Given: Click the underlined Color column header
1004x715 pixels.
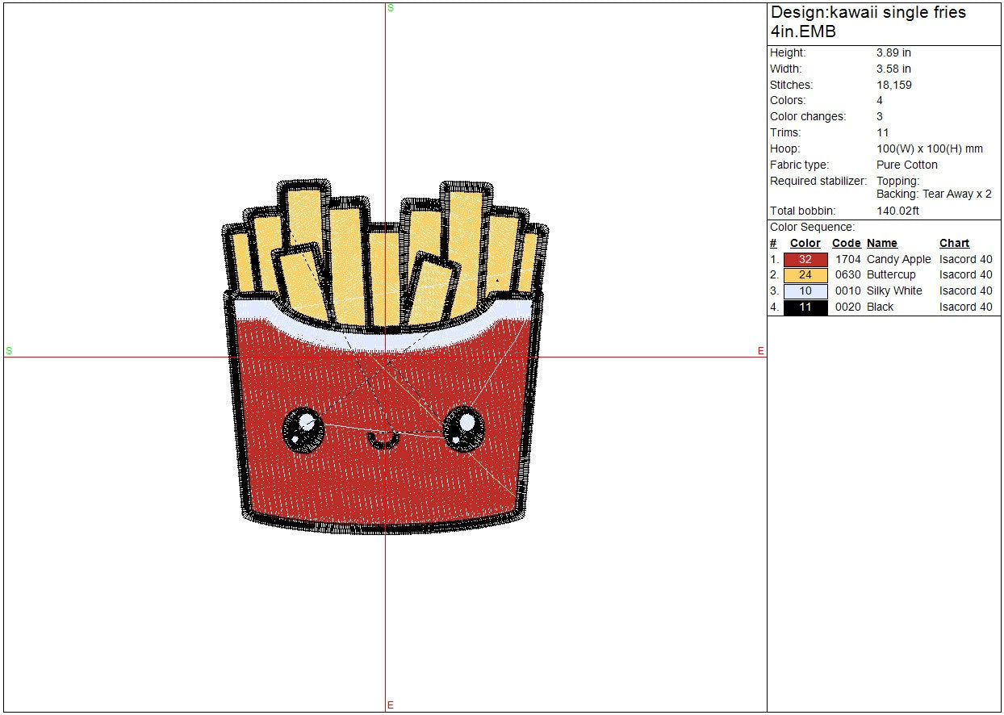Looking at the screenshot, I should pos(805,243).
